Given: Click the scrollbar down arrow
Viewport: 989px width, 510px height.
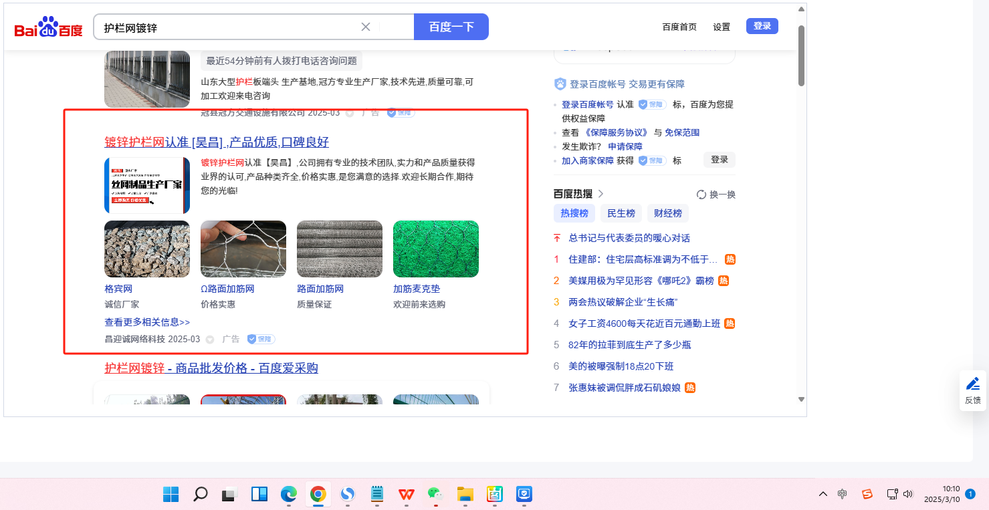Looking at the screenshot, I should click(x=801, y=399).
